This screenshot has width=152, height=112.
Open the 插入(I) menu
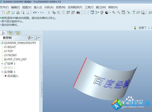38,7
